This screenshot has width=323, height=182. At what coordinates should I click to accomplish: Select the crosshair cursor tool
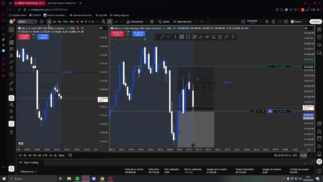tap(11, 30)
